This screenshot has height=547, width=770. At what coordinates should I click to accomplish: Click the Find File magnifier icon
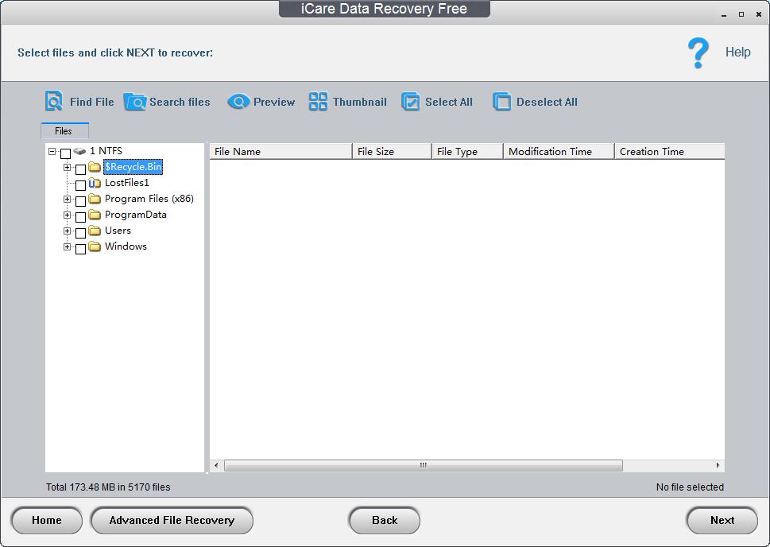click(53, 101)
